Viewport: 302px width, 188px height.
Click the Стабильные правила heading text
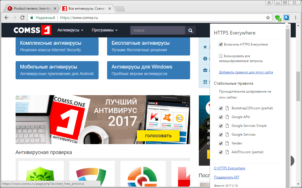[233, 83]
